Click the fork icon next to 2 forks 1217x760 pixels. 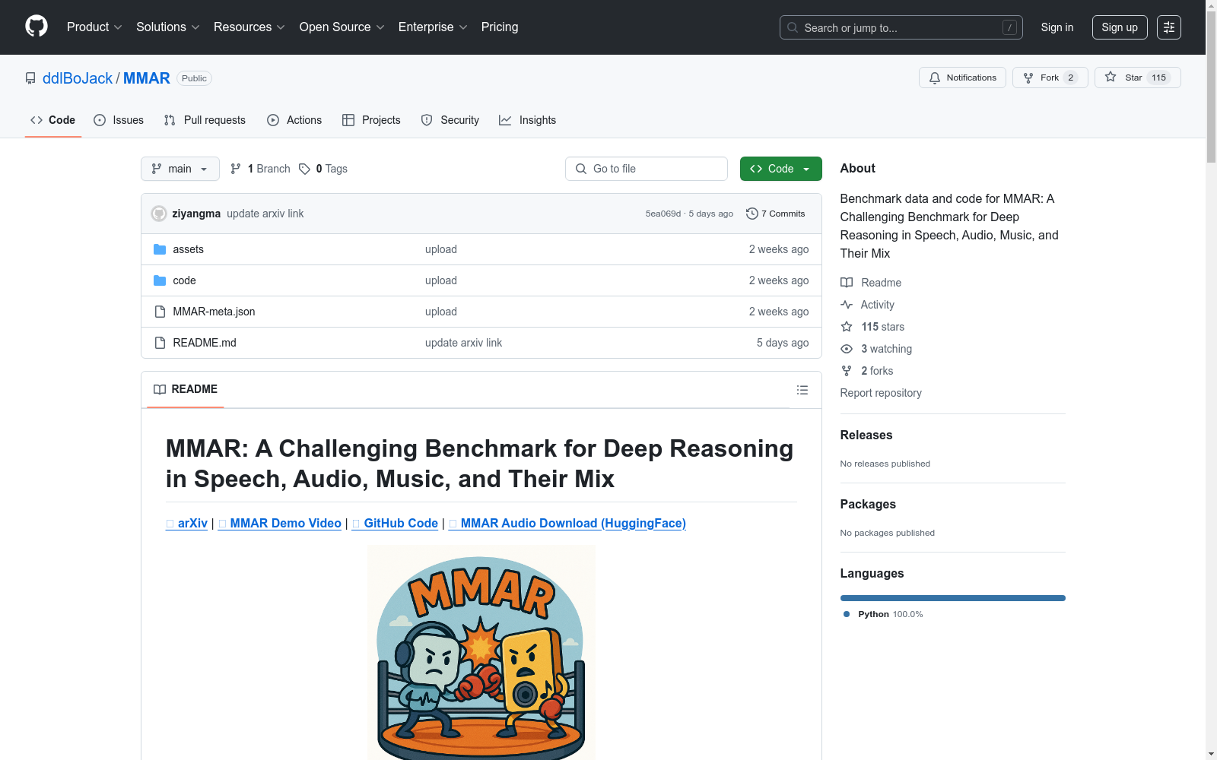[847, 371]
